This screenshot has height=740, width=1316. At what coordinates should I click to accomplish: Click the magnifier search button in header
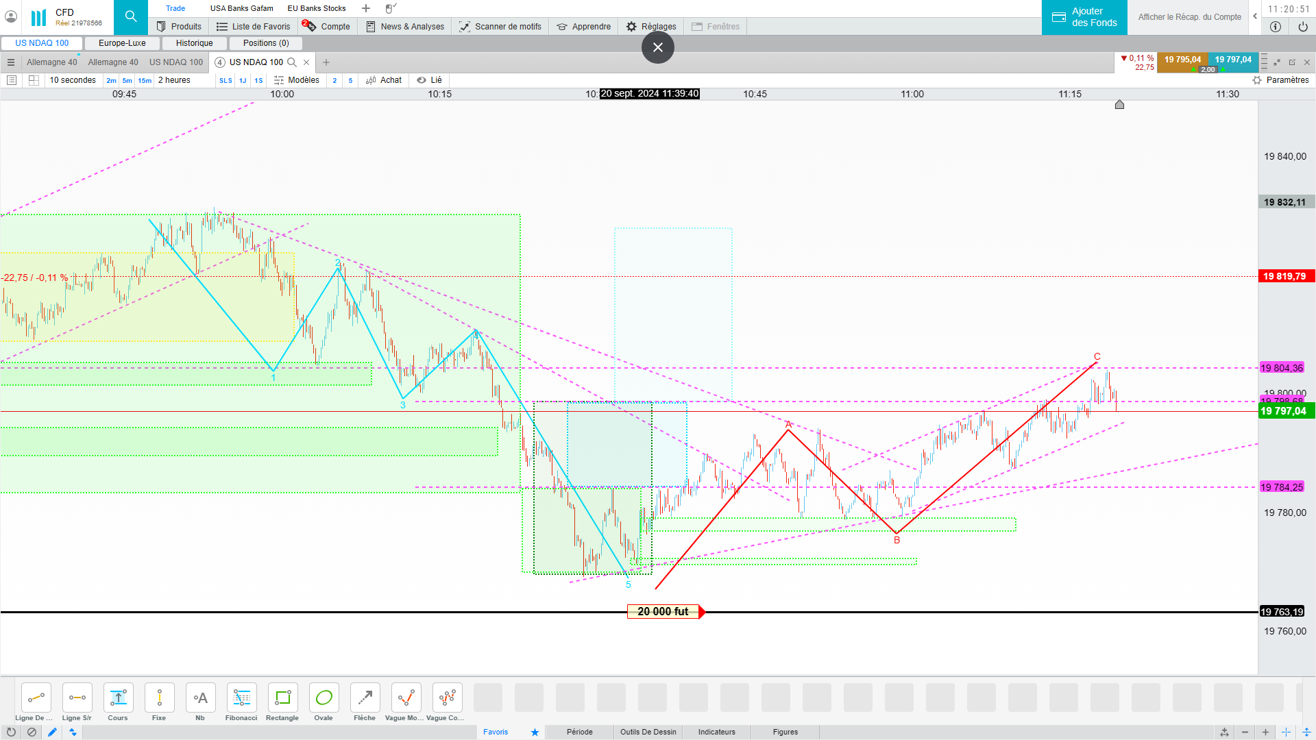pyautogui.click(x=130, y=16)
